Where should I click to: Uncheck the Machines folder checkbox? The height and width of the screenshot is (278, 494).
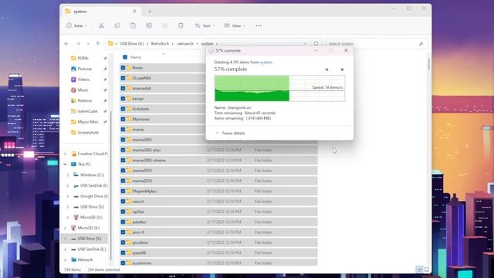[x=123, y=119]
